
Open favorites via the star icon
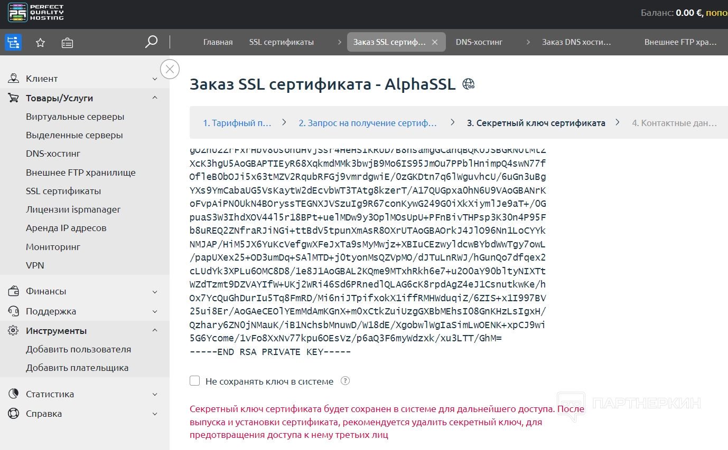(x=40, y=43)
